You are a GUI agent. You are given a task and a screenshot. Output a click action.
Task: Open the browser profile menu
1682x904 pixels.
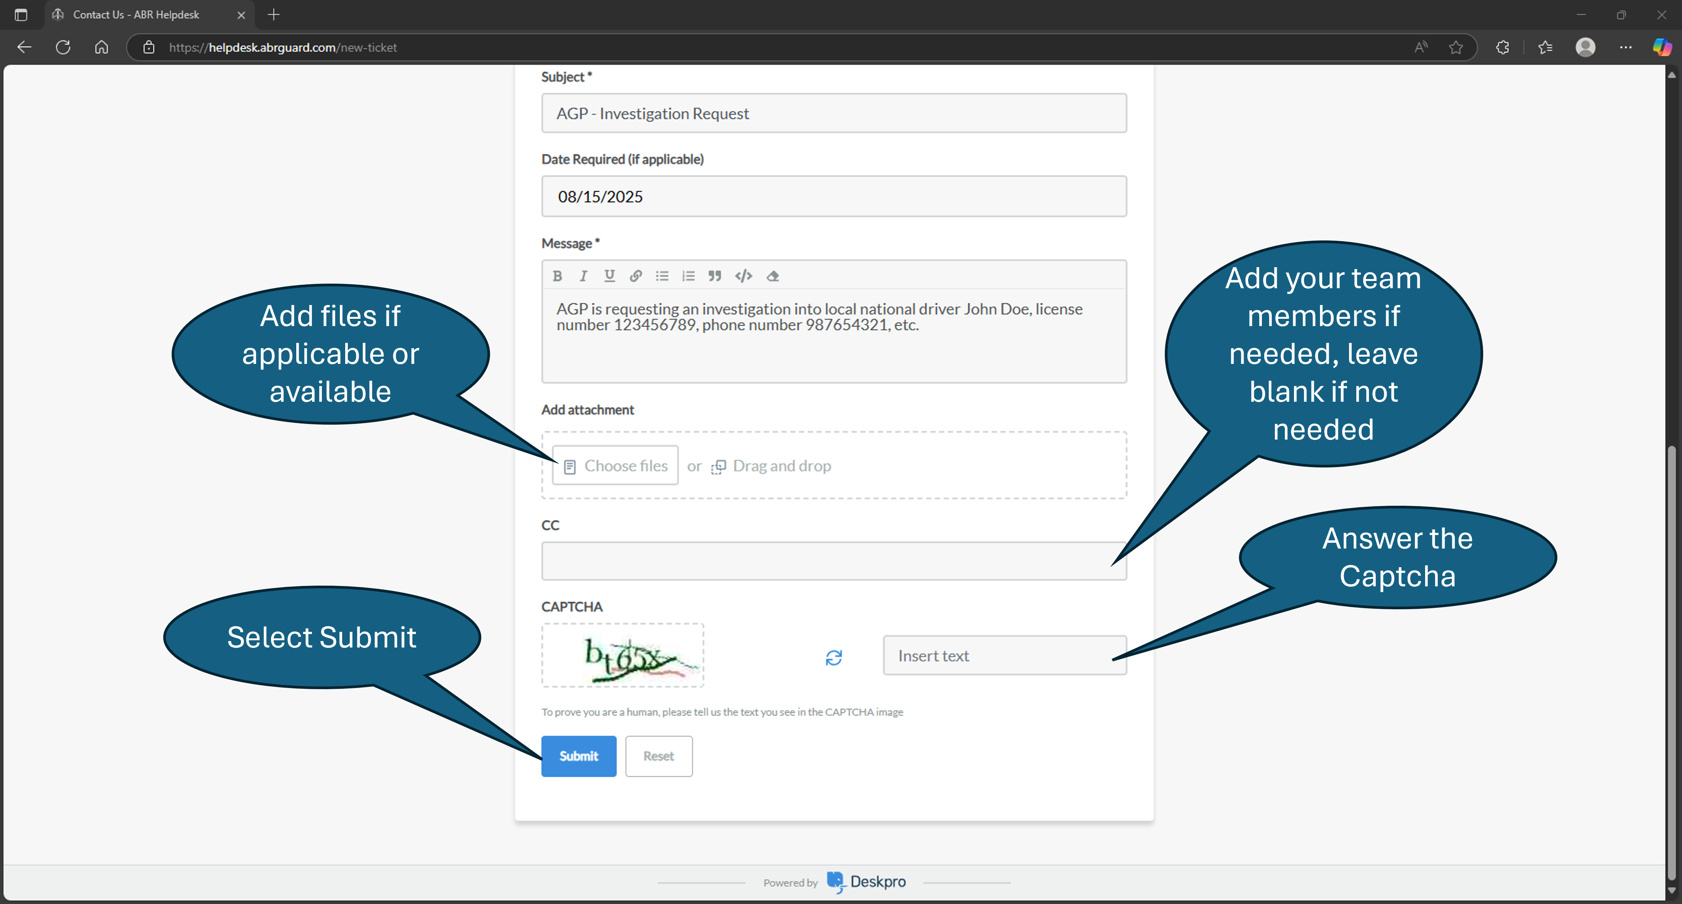tap(1585, 47)
